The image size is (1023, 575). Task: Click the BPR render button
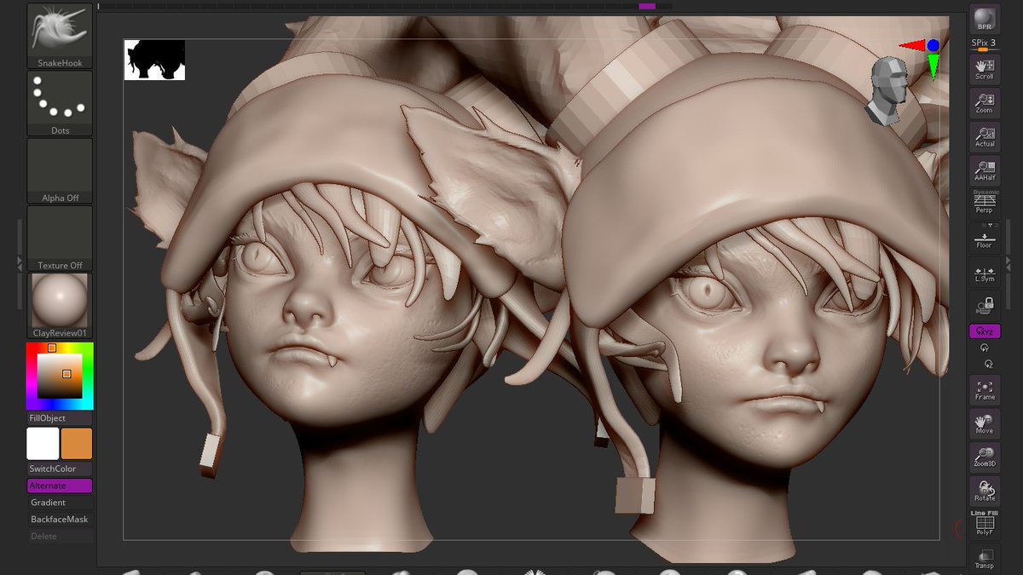[x=985, y=20]
